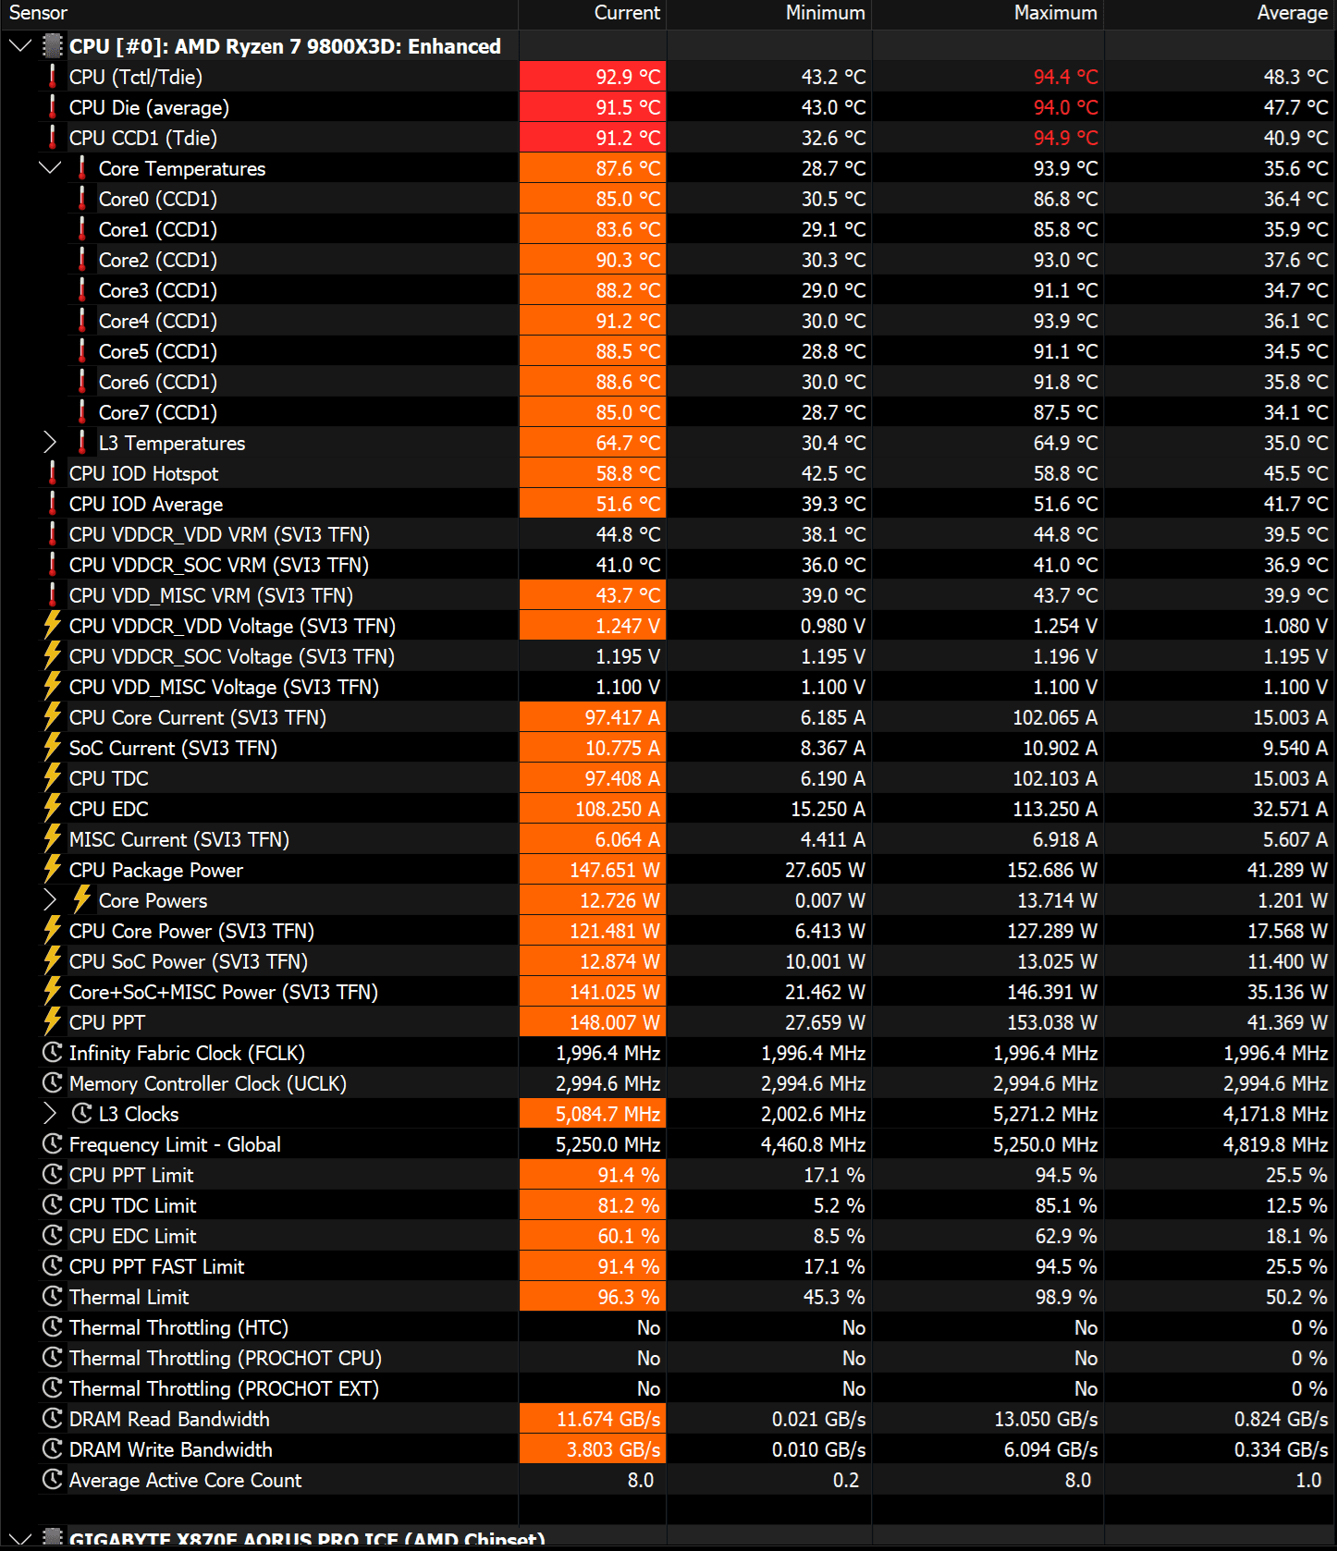The height and width of the screenshot is (1551, 1337).
Task: Click the 92.9 °C current Tctl/Tdie value
Action: coord(628,77)
